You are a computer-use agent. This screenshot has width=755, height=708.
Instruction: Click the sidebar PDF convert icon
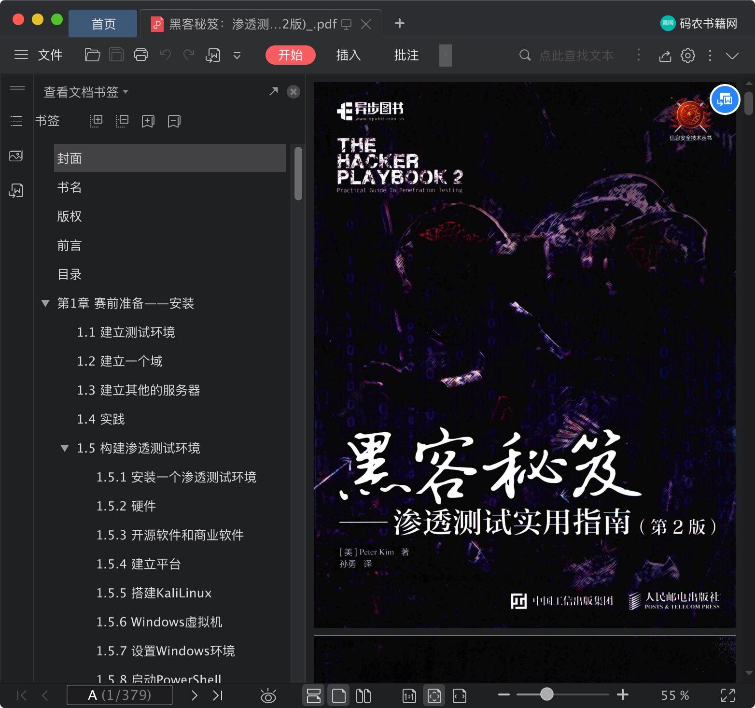pos(16,190)
